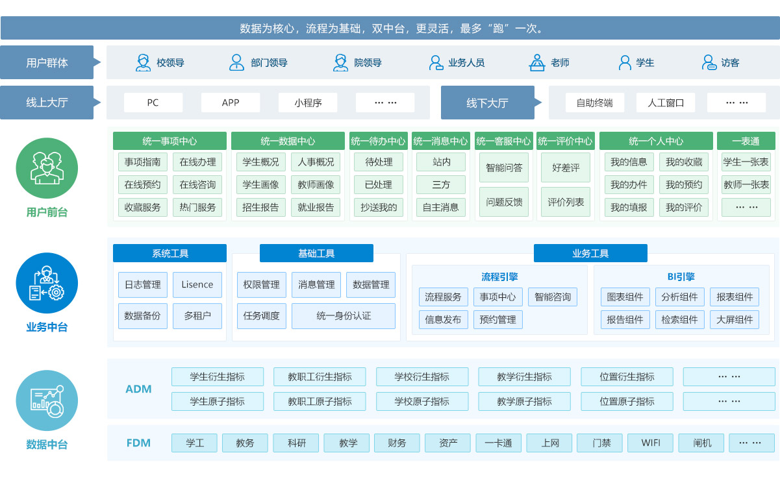780x479 pixels.
Task: Click the 统一身份认证 button
Action: [x=344, y=316]
